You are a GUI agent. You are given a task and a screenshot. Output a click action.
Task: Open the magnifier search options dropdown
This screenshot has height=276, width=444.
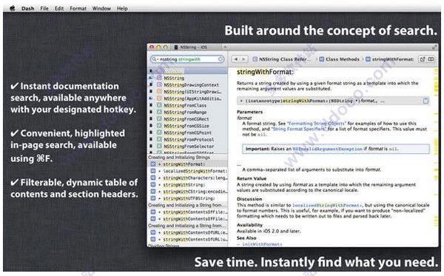coord(155,59)
